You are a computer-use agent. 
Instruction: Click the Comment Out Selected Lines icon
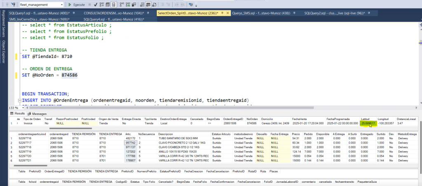pos(162,5)
